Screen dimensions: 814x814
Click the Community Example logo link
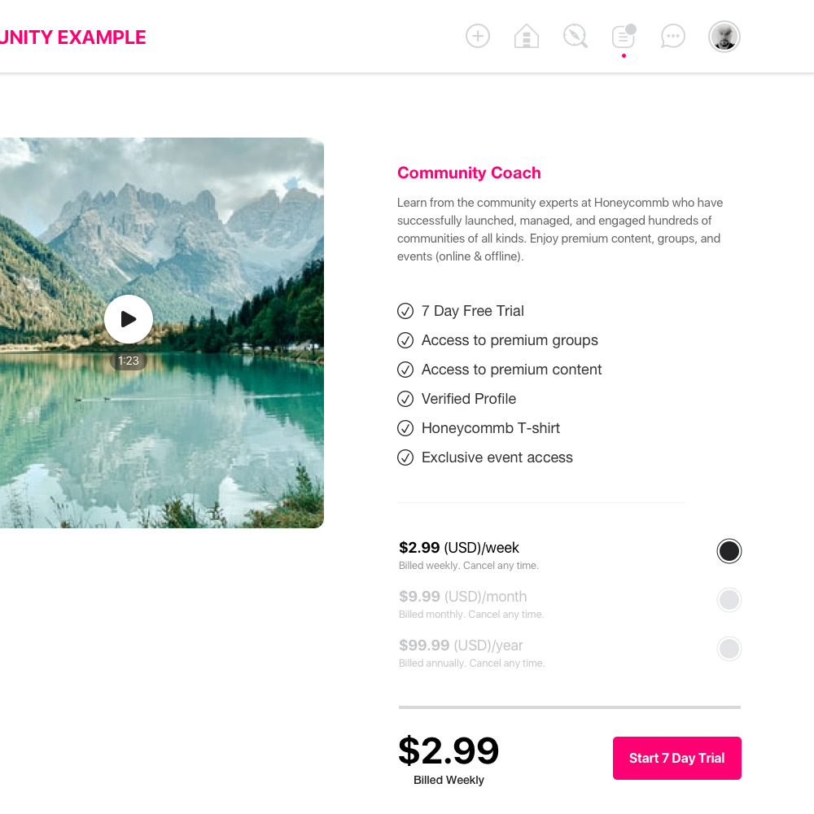click(72, 37)
